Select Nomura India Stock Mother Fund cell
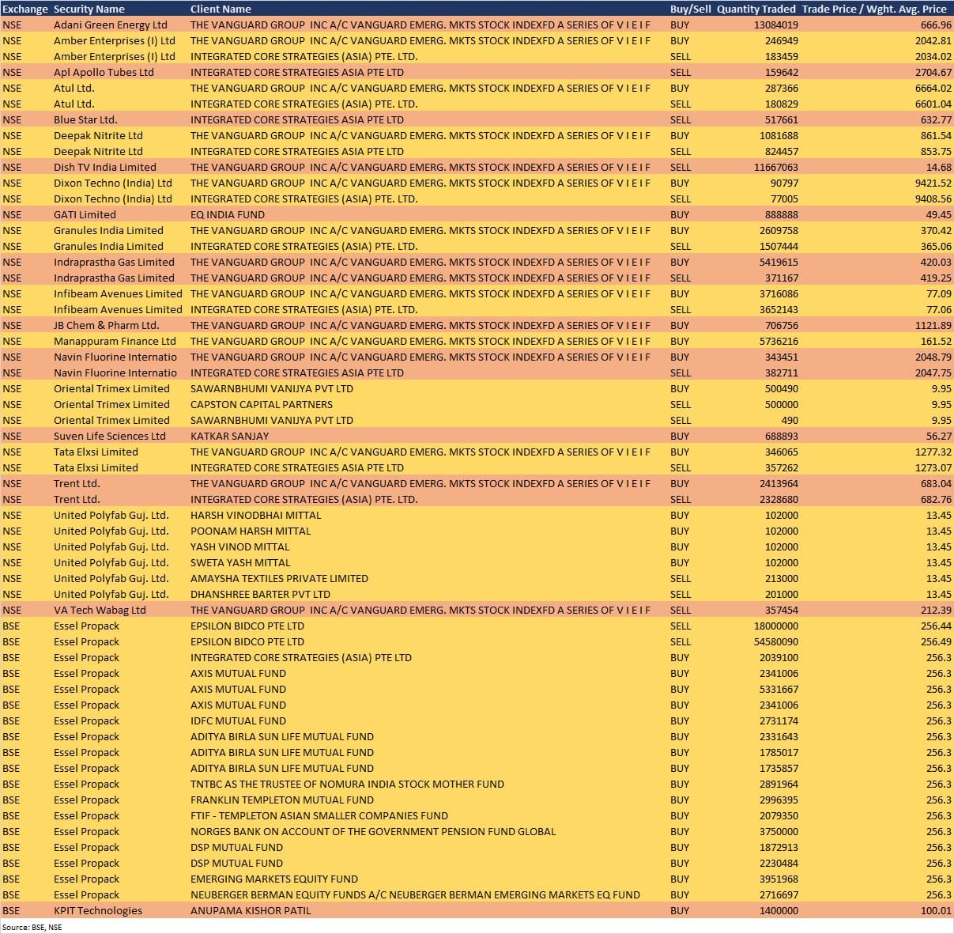 (x=347, y=784)
